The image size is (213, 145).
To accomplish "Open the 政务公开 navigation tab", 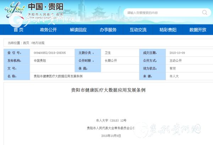I will point(48,29).
